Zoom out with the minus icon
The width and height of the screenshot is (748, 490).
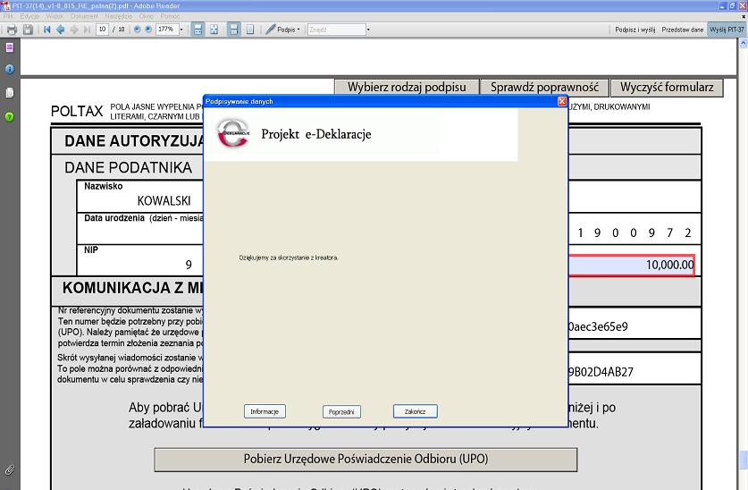point(138,30)
